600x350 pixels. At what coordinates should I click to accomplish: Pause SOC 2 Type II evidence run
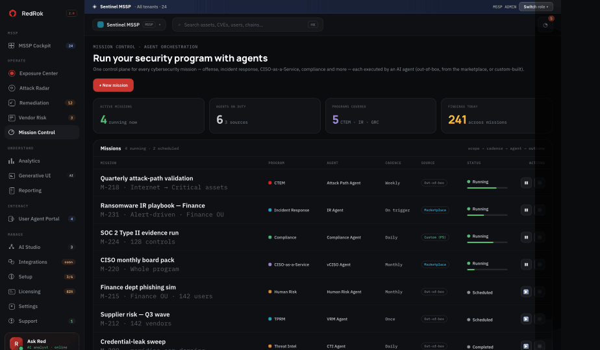[x=526, y=237]
